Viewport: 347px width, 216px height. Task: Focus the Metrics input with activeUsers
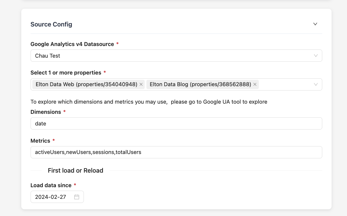[x=176, y=152]
